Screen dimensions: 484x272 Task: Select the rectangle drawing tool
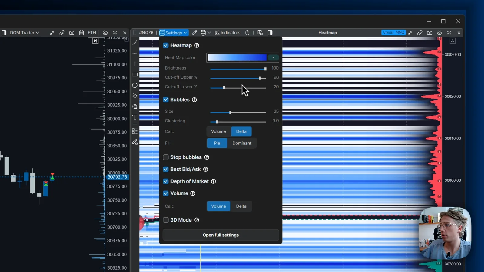tap(135, 75)
